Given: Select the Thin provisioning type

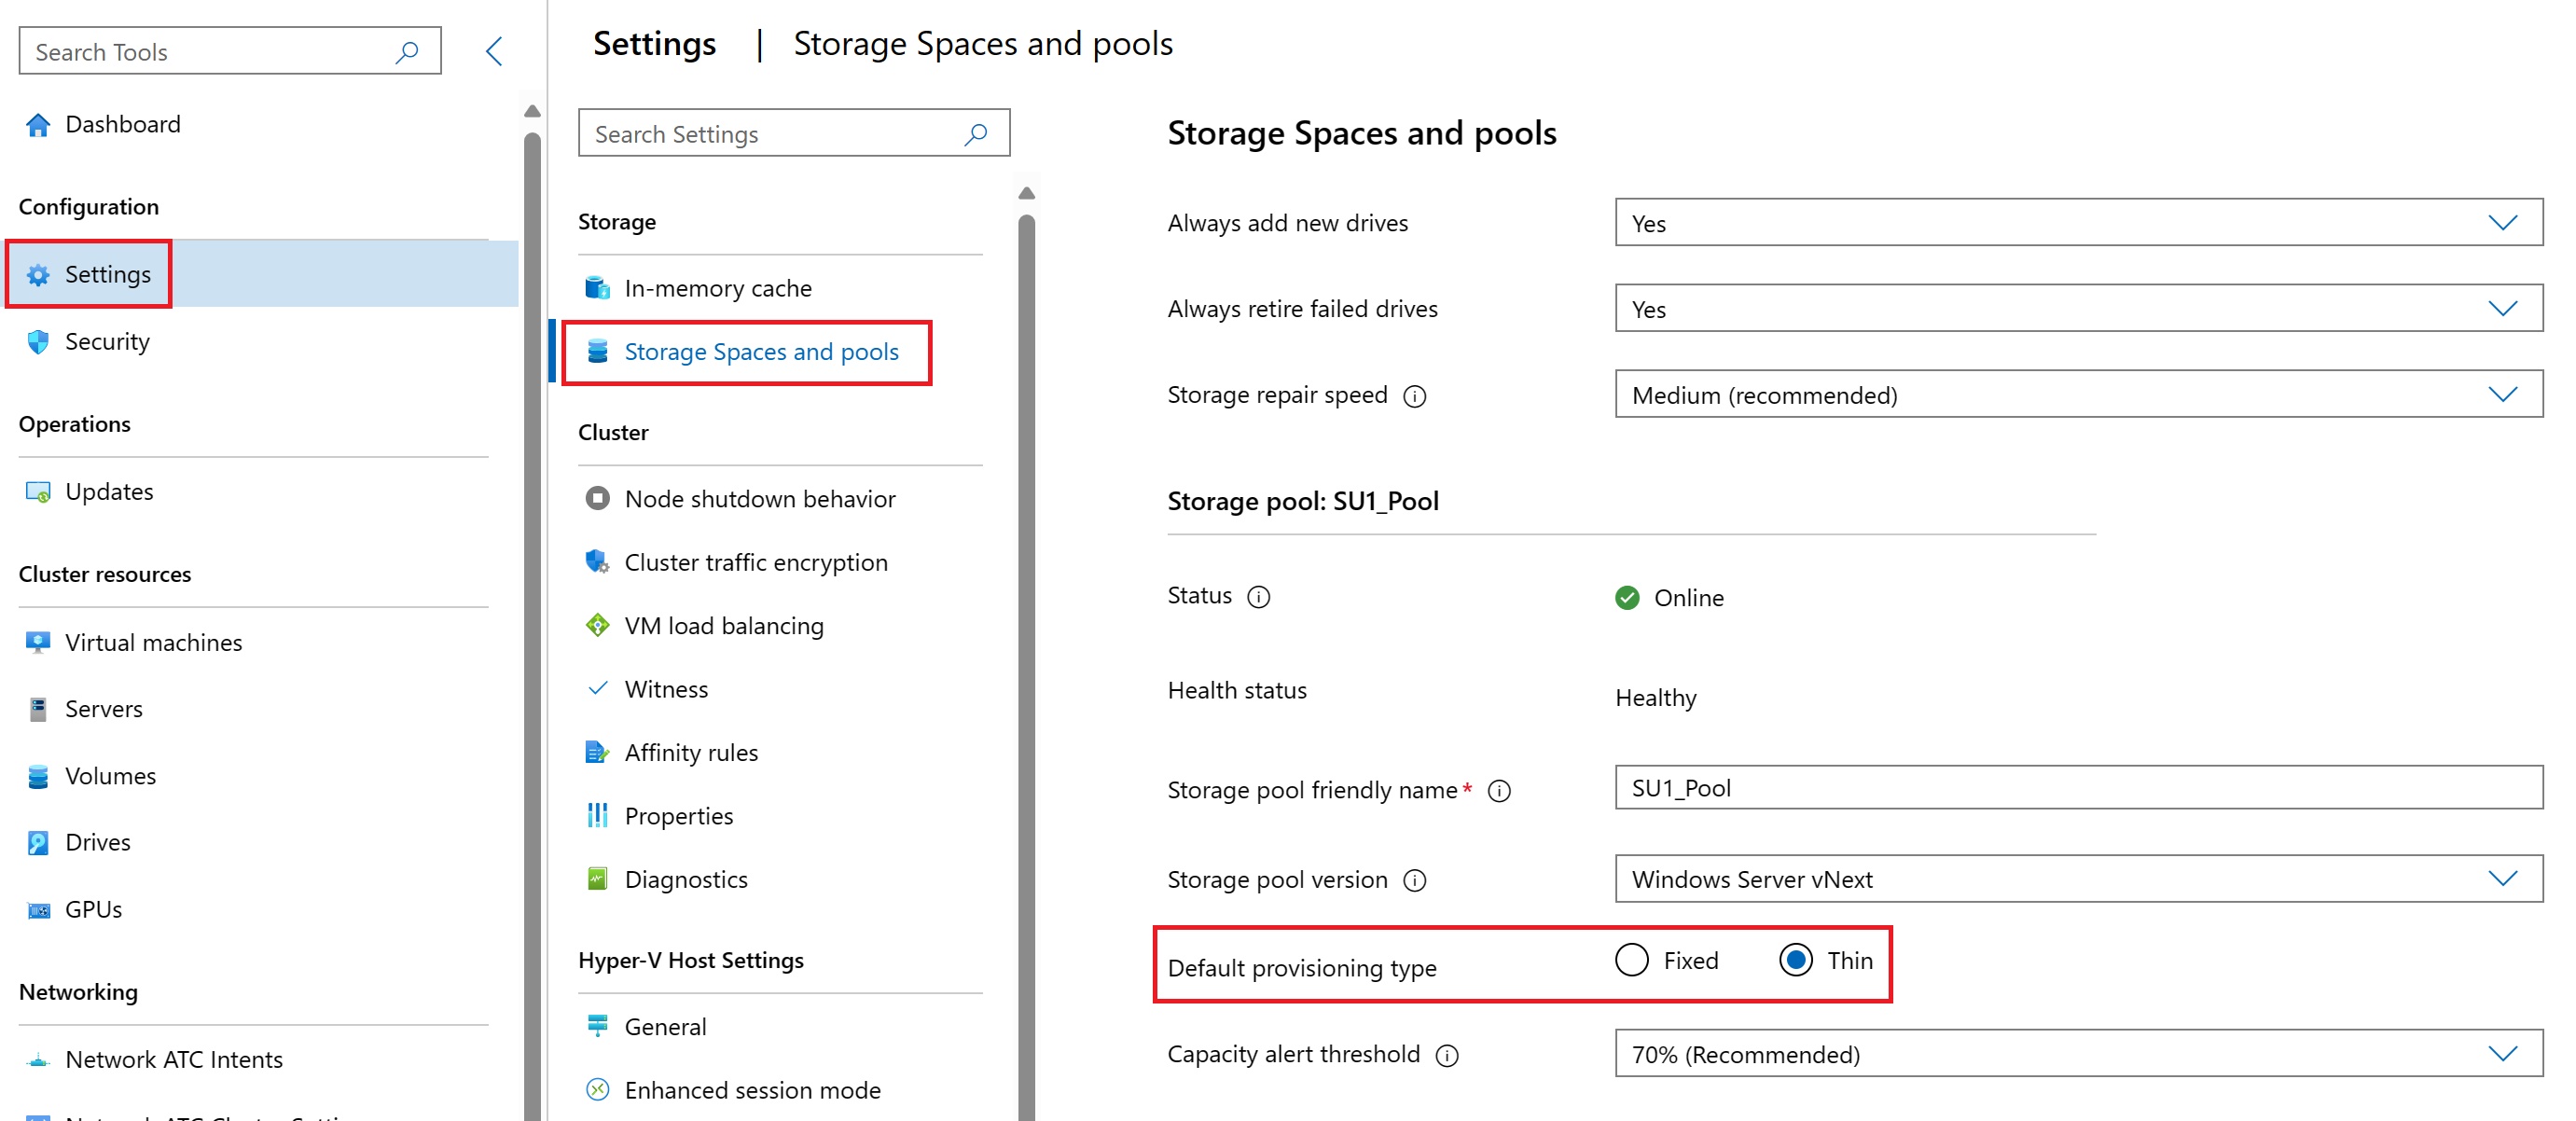Looking at the screenshot, I should (1796, 960).
